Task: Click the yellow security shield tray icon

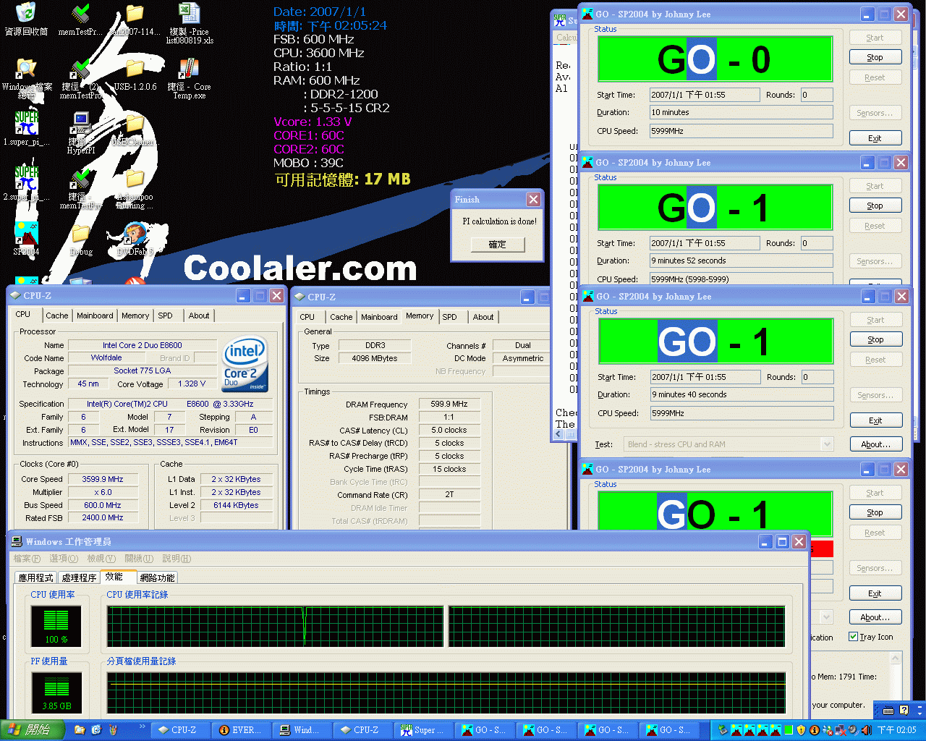Action: pos(801,730)
